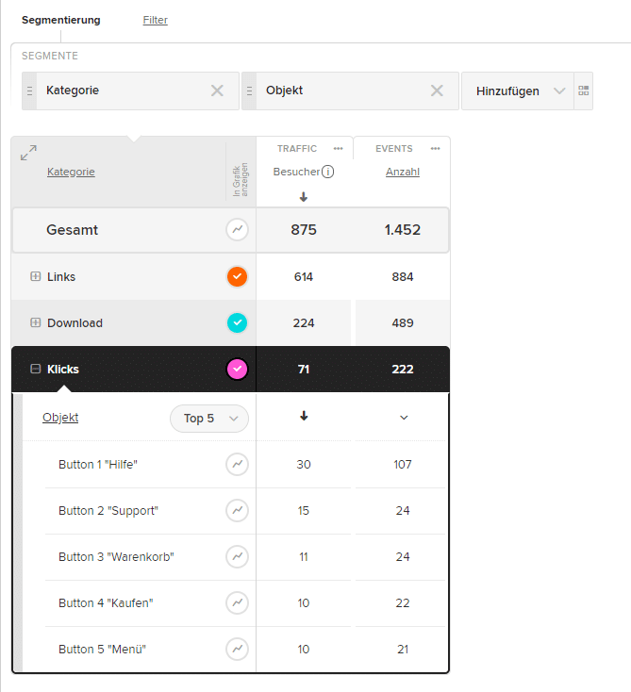Click the Gesamt events value 1.452
The height and width of the screenshot is (692, 631).
click(402, 229)
